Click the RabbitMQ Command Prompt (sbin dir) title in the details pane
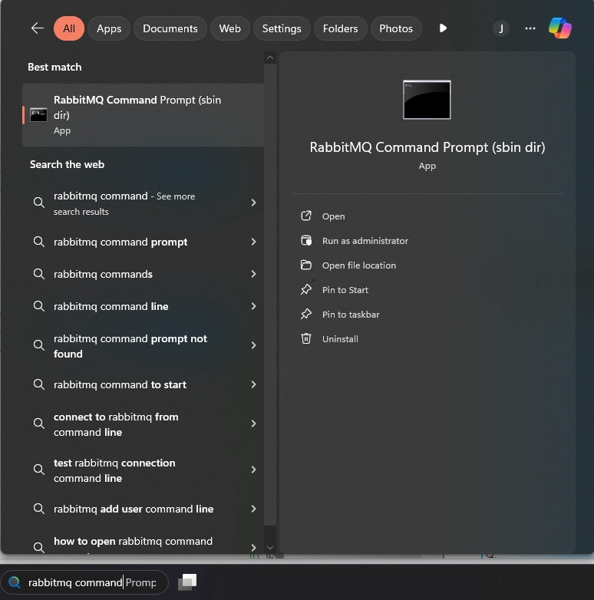The height and width of the screenshot is (600, 594). coord(427,147)
